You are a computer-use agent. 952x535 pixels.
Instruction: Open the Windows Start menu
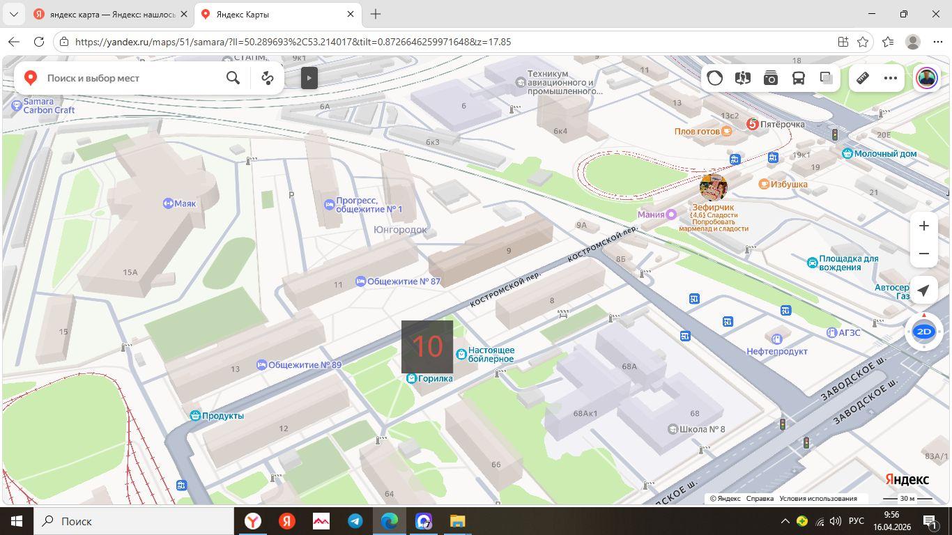[17, 521]
